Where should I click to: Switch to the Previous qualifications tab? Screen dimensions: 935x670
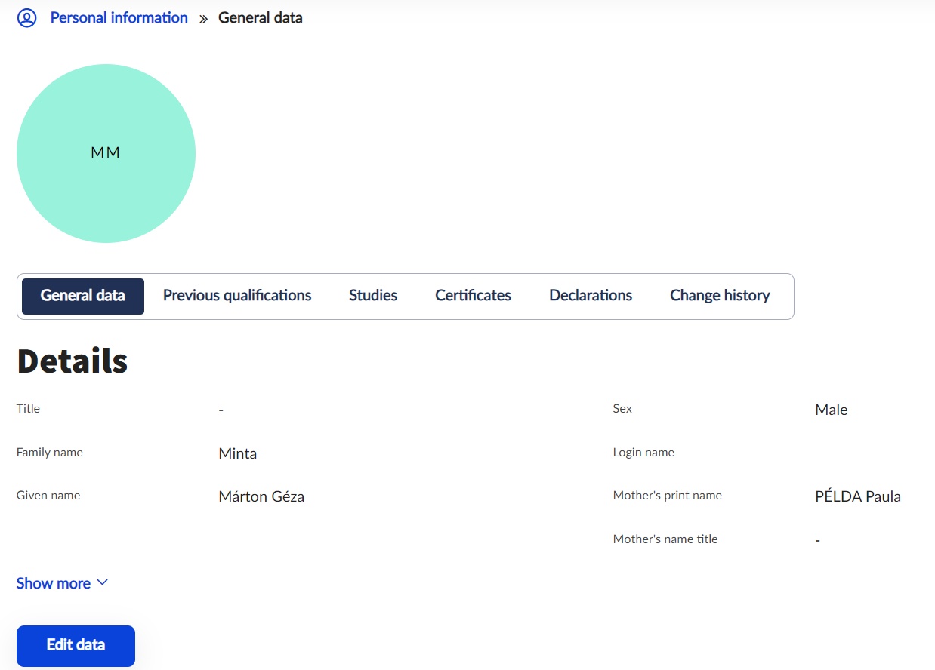[x=237, y=296]
